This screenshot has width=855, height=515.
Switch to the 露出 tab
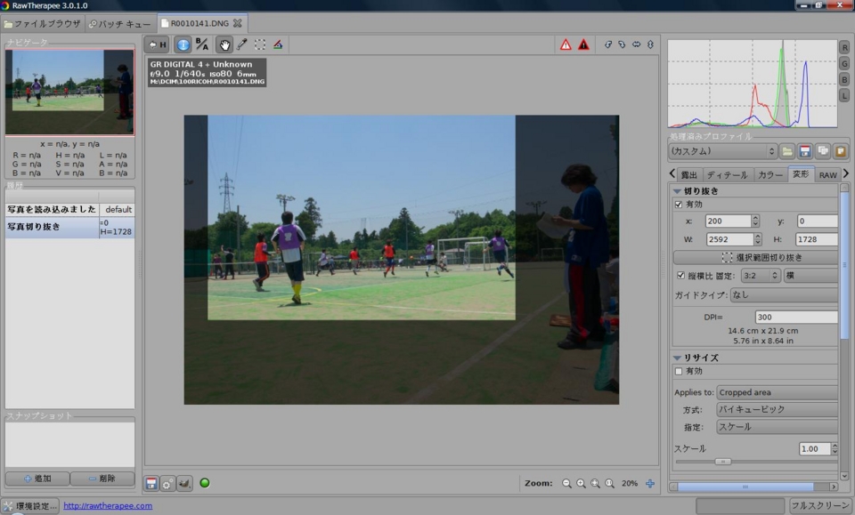688,174
